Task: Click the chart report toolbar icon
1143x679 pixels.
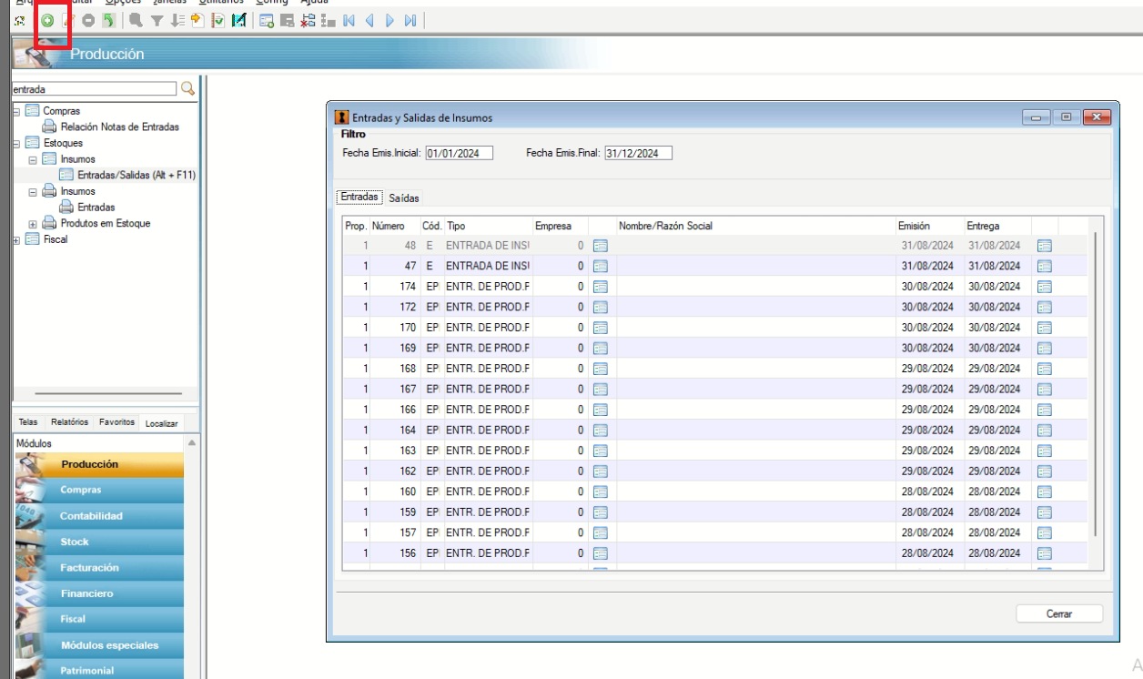Action: pos(238,20)
